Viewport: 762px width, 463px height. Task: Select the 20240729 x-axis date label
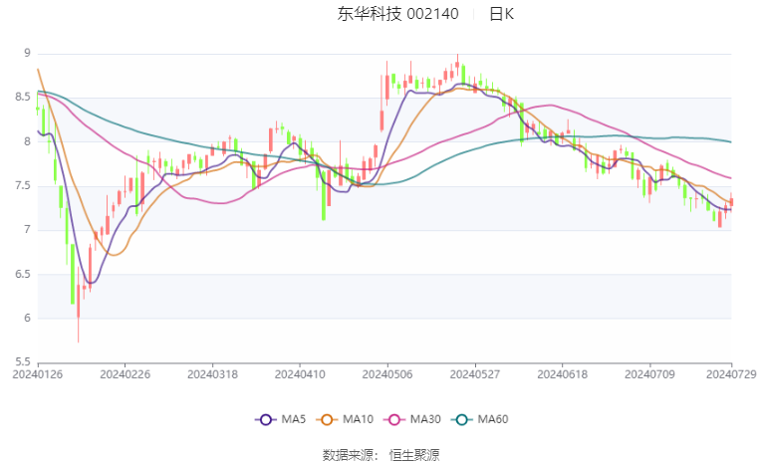click(731, 374)
